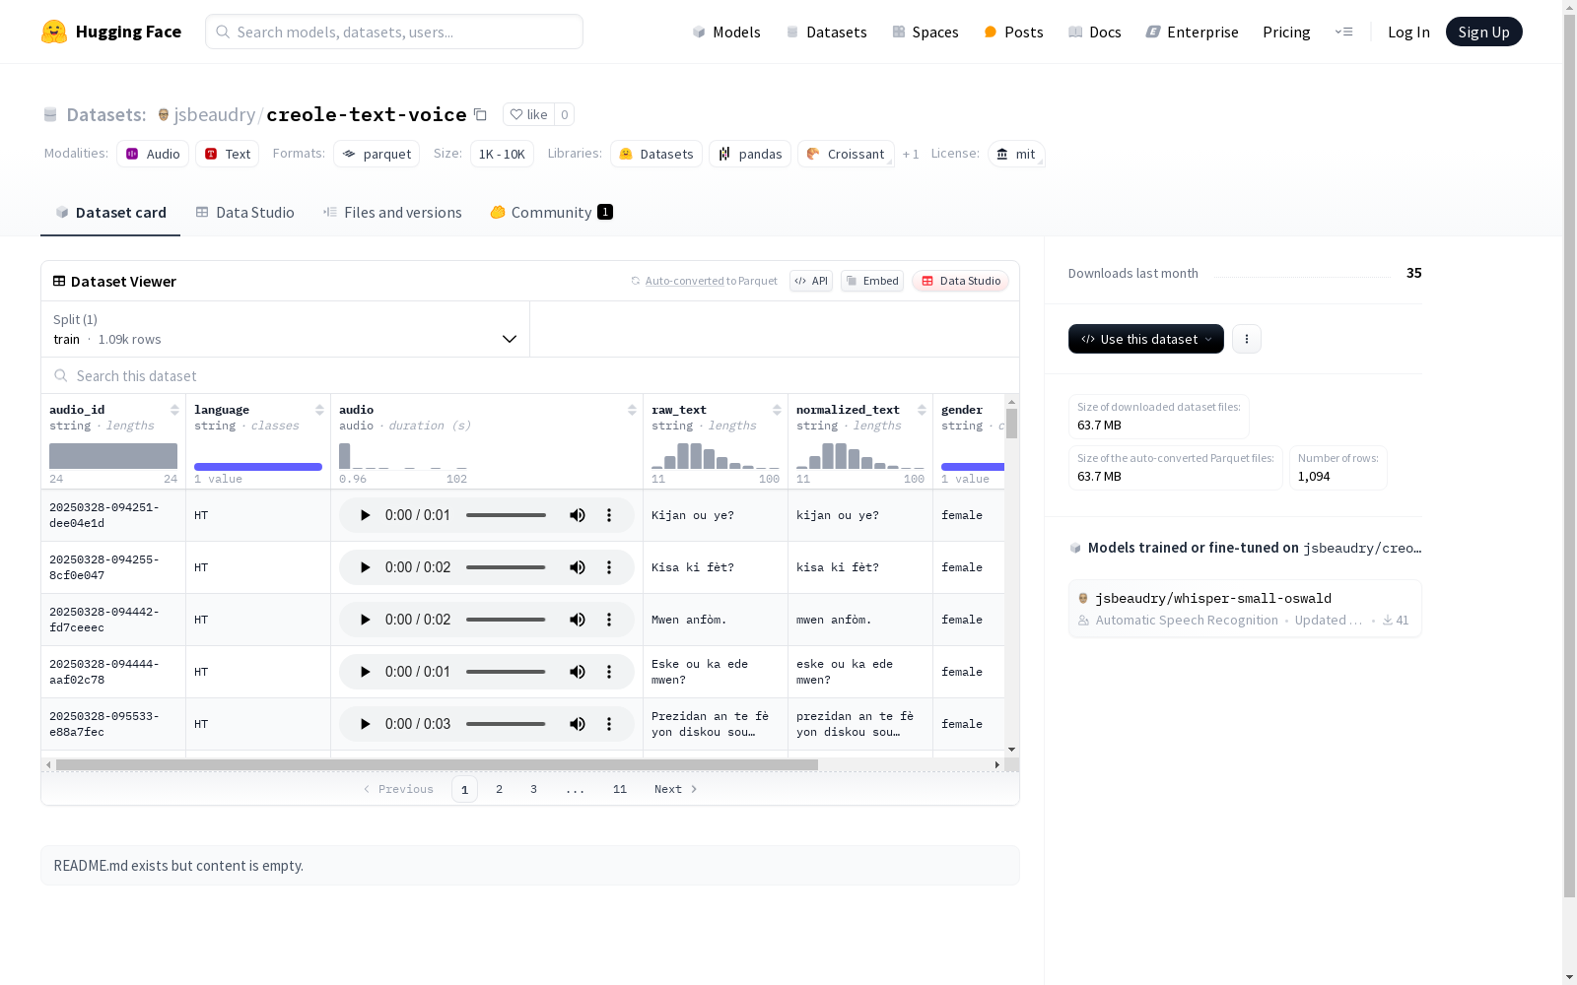Click the Hugging Face logo icon
Image resolution: width=1577 pixels, height=985 pixels.
(54, 32)
